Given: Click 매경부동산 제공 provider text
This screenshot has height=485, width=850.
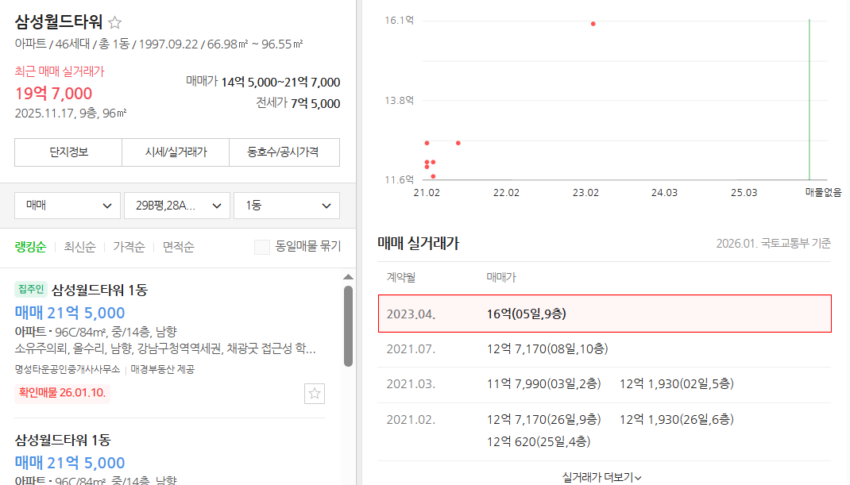Looking at the screenshot, I should pyautogui.click(x=162, y=369).
